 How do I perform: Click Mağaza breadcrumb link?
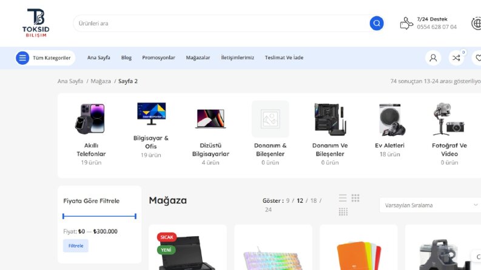pyautogui.click(x=101, y=81)
